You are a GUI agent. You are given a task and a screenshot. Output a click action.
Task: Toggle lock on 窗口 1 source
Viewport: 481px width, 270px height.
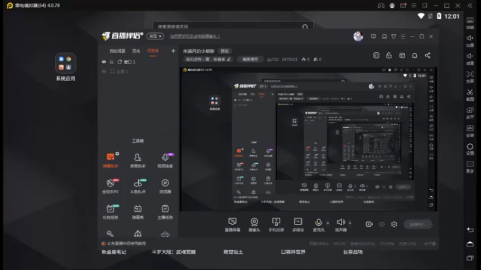pos(112,62)
